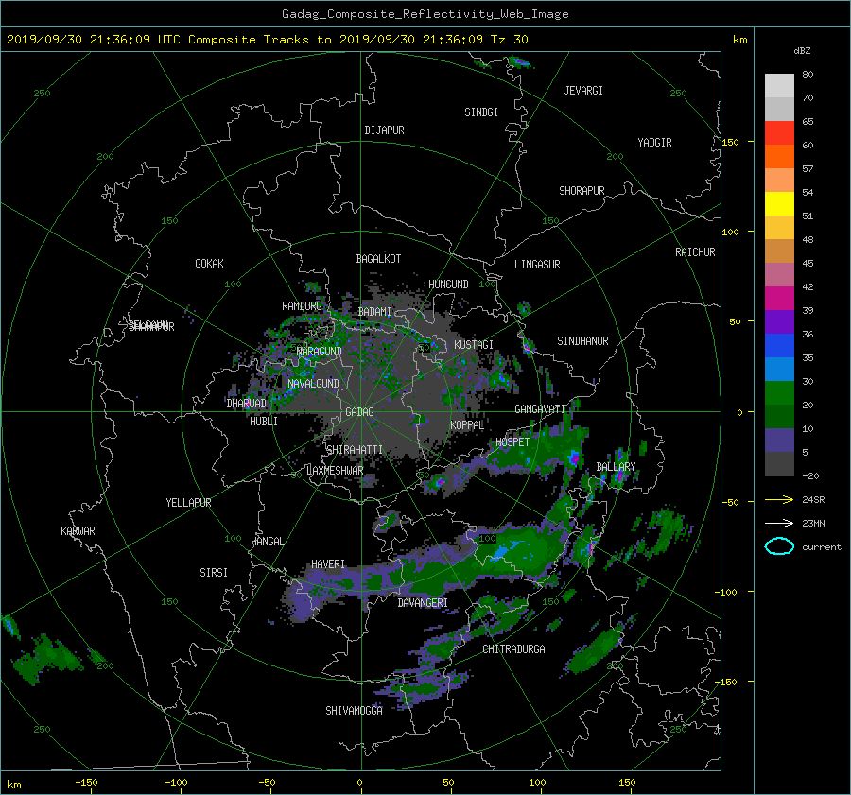The width and height of the screenshot is (851, 795).
Task: Click the LINGASUR city label
Action: 537,265
